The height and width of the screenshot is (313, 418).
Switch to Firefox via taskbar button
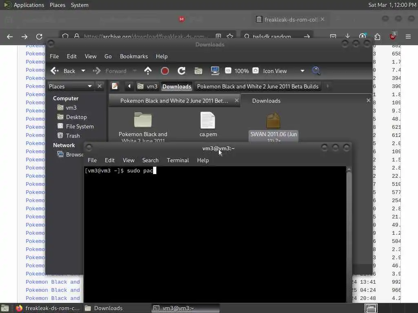[48, 308]
